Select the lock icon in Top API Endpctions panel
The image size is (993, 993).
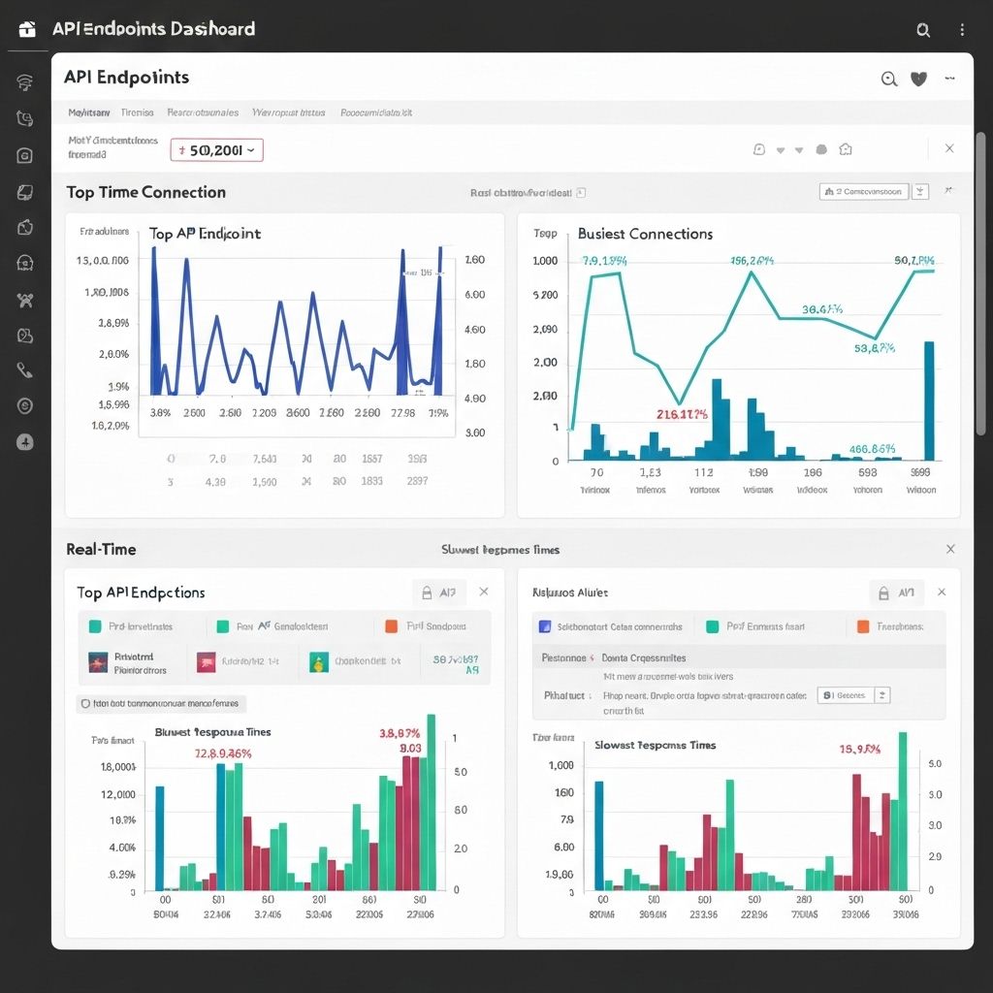(x=427, y=592)
